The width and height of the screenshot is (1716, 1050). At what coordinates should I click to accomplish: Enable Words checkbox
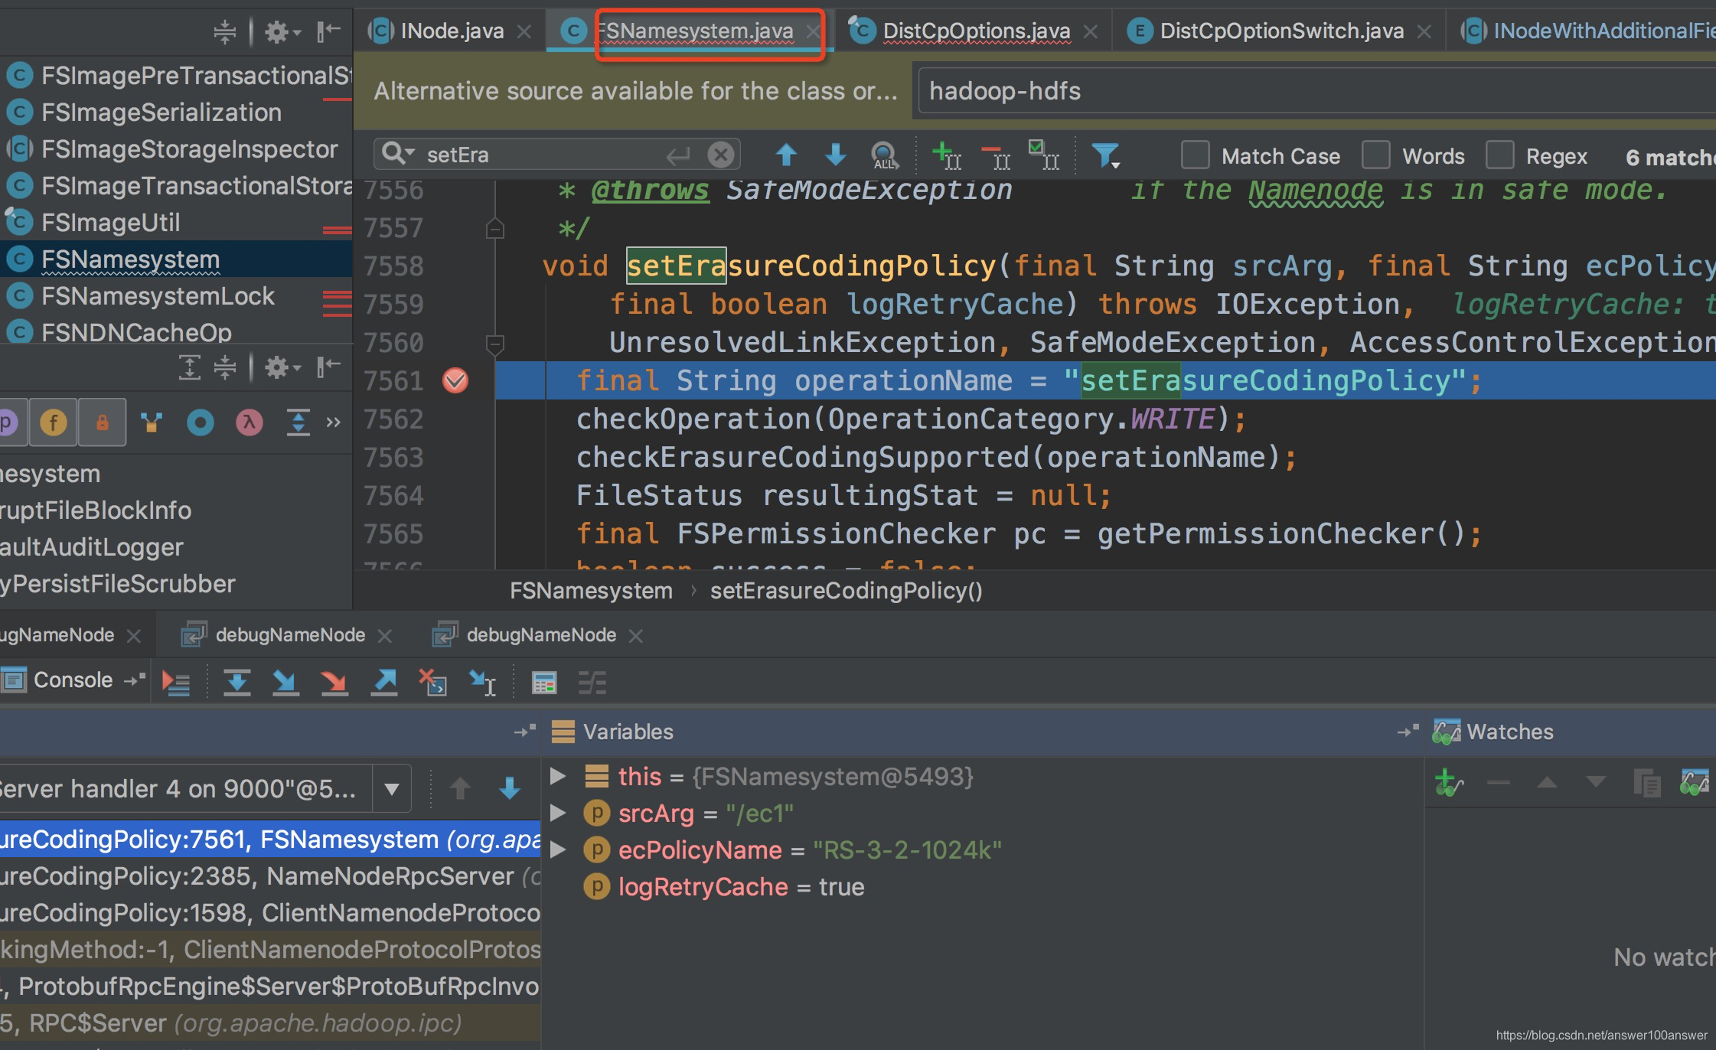1375,155
